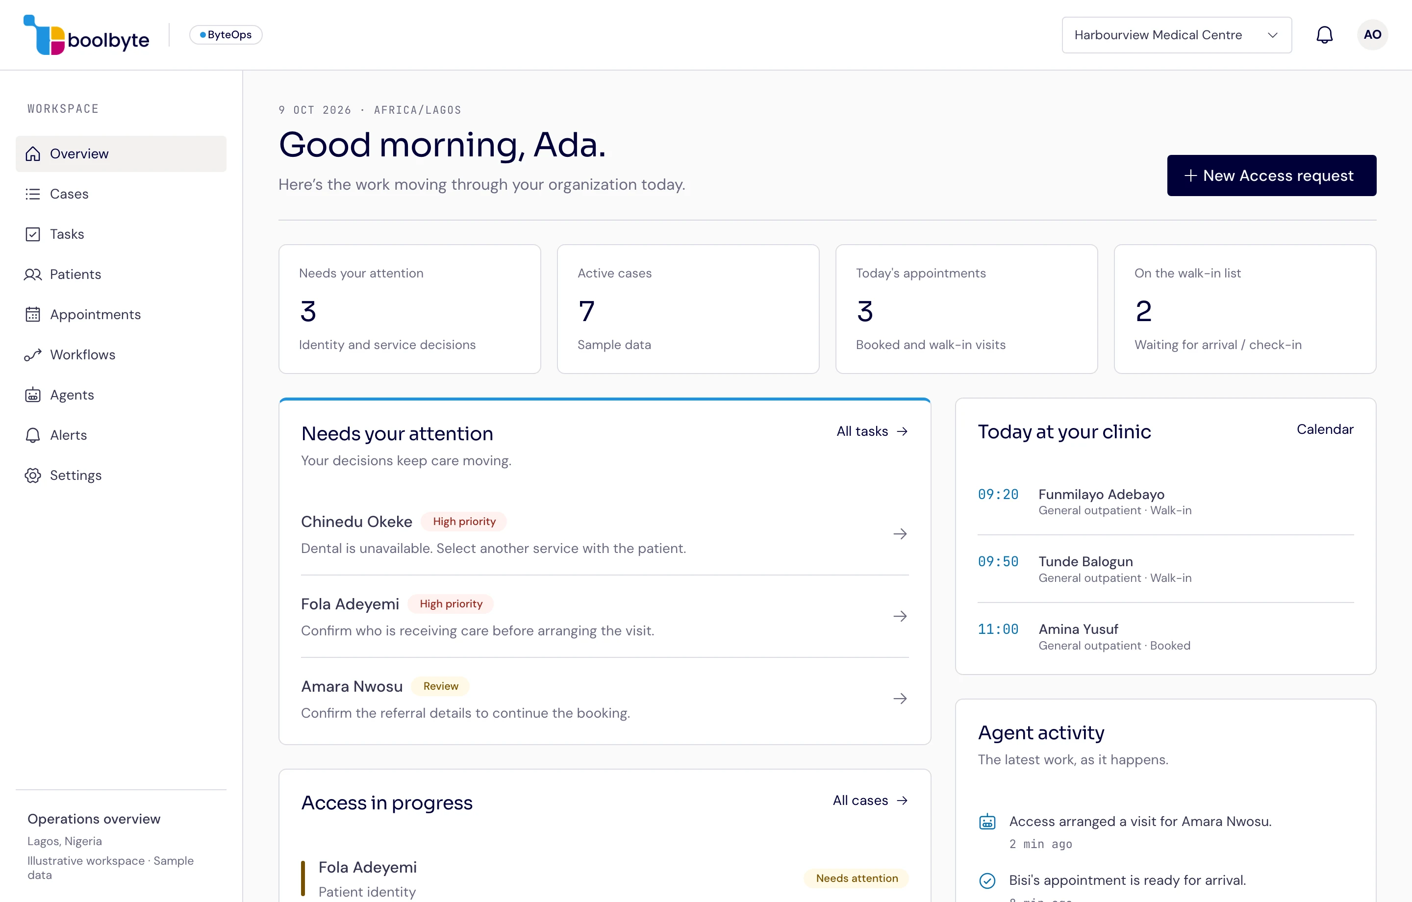
Task: Click the Needs attention status badge
Action: [x=857, y=878]
